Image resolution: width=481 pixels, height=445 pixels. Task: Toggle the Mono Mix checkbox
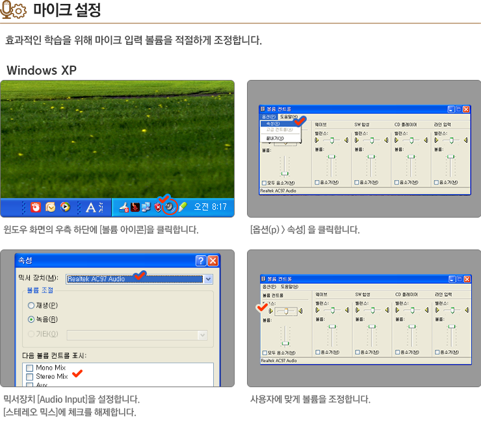(29, 368)
